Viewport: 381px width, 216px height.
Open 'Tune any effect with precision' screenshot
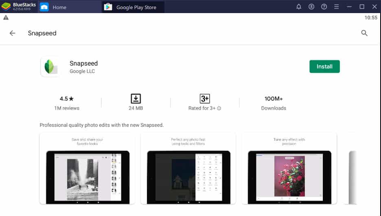[289, 168]
